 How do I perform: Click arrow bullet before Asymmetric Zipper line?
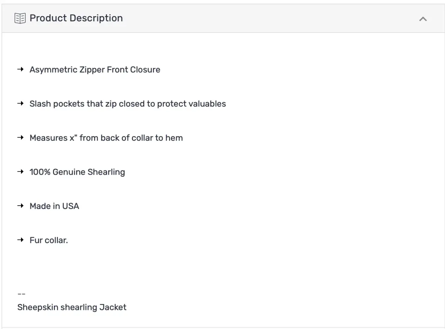point(20,69)
